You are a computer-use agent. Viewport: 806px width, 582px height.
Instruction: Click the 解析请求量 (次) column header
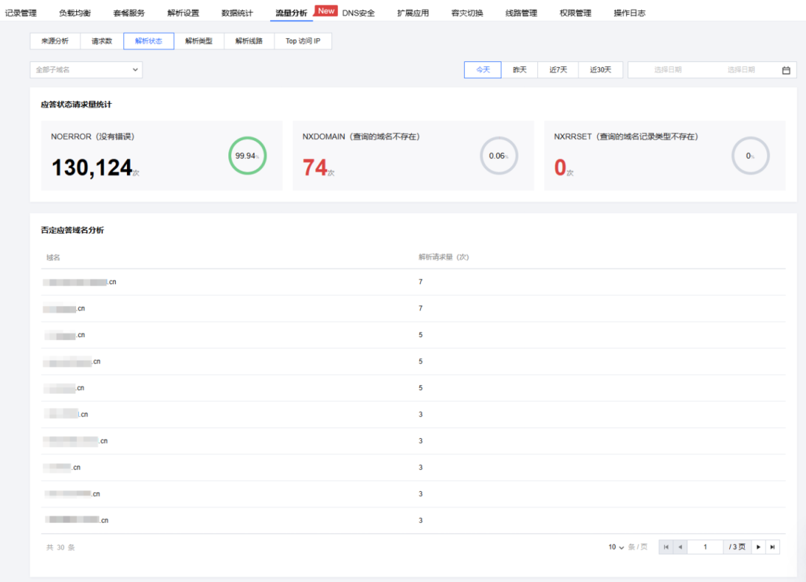(443, 257)
